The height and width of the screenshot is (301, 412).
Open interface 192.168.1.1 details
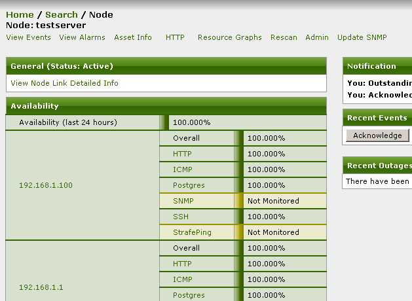click(41, 287)
